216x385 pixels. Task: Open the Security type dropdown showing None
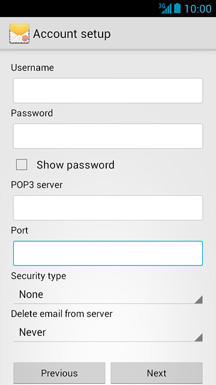pos(108,294)
